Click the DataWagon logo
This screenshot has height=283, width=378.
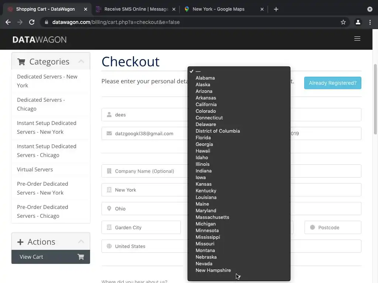click(39, 39)
